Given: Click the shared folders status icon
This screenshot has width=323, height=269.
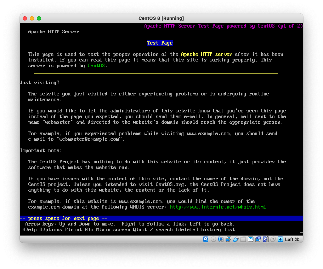Looking at the screenshot, I should point(243,239).
